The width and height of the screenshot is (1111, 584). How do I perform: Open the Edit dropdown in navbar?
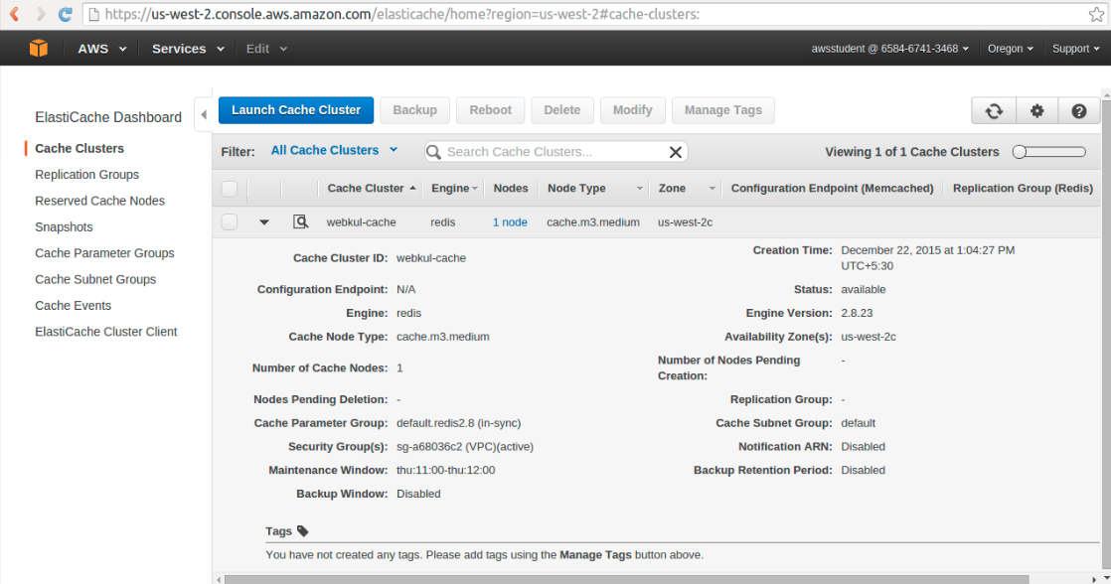click(x=266, y=48)
